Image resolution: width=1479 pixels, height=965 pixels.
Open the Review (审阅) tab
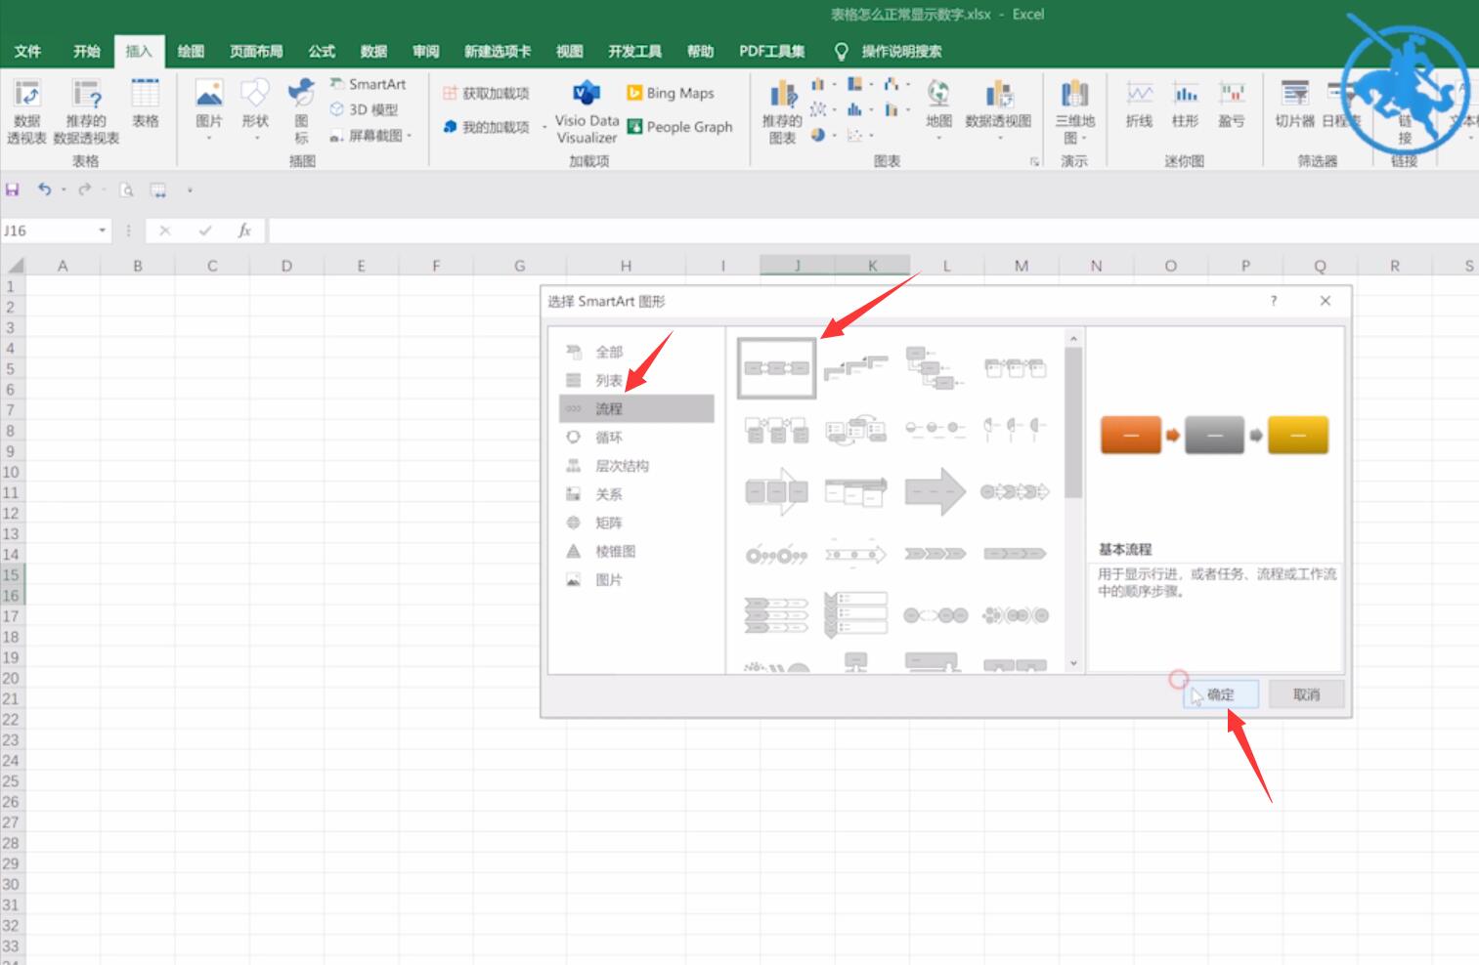(x=425, y=51)
